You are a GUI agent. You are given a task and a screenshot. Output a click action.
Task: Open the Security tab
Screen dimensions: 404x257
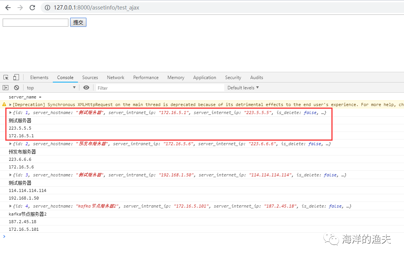coord(233,78)
